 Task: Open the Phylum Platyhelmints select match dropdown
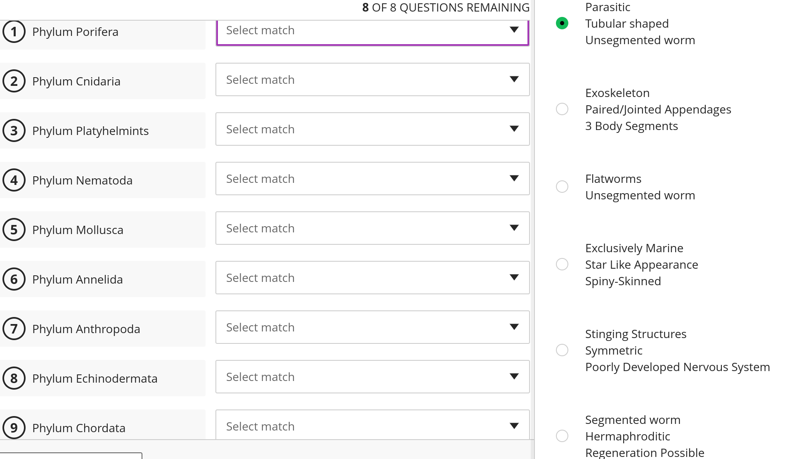click(x=372, y=129)
